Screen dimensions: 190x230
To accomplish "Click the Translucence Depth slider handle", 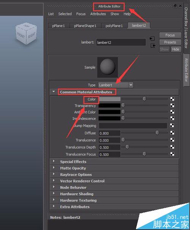I will [x=127, y=147].
